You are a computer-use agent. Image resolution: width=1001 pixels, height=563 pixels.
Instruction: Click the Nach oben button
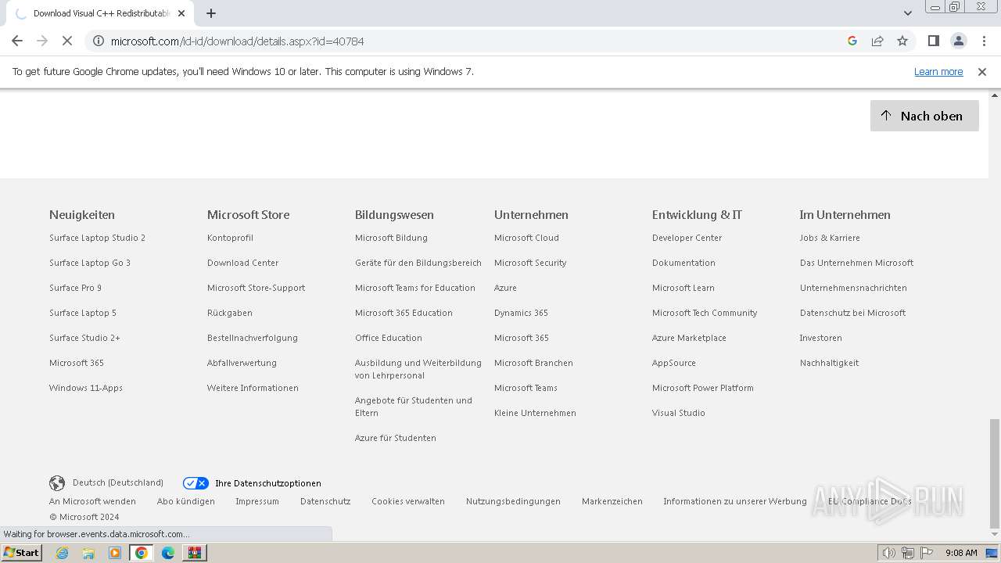coord(924,116)
